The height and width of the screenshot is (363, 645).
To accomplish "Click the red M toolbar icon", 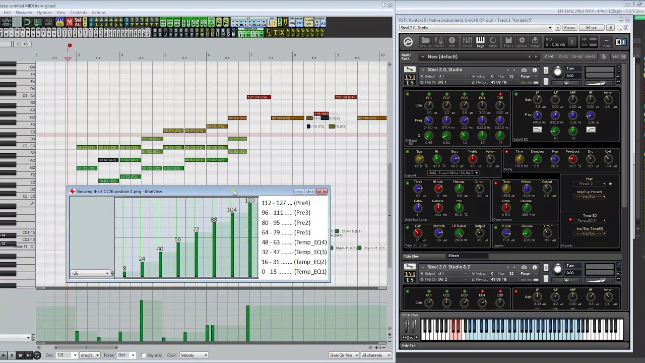I will click(70, 22).
